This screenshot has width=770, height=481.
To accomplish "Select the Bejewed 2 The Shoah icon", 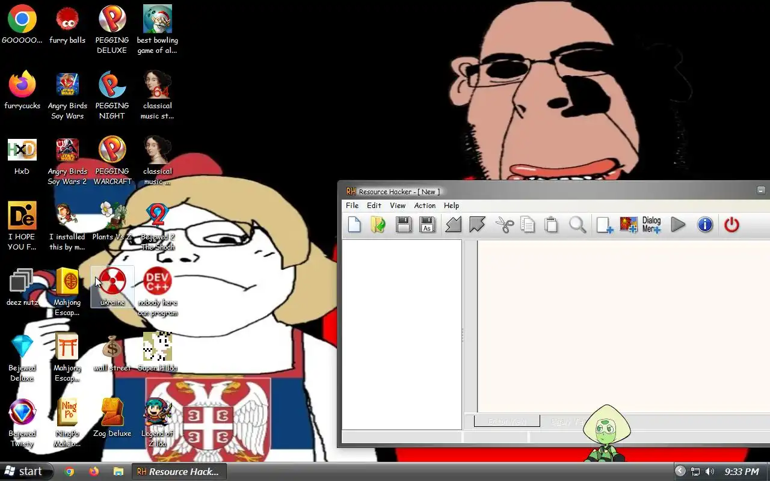I will pyautogui.click(x=158, y=227).
